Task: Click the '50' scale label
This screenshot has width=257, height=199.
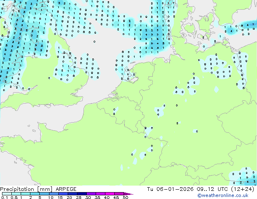Action: pyautogui.click(x=125, y=197)
